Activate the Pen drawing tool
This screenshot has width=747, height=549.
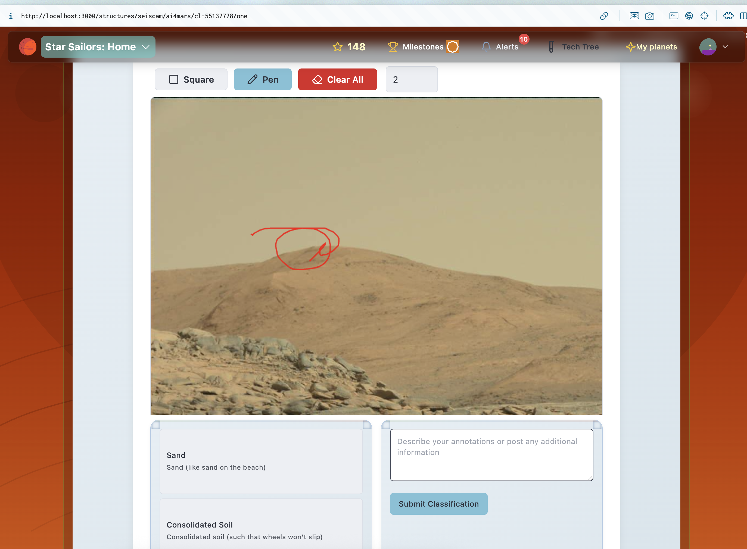(x=263, y=79)
